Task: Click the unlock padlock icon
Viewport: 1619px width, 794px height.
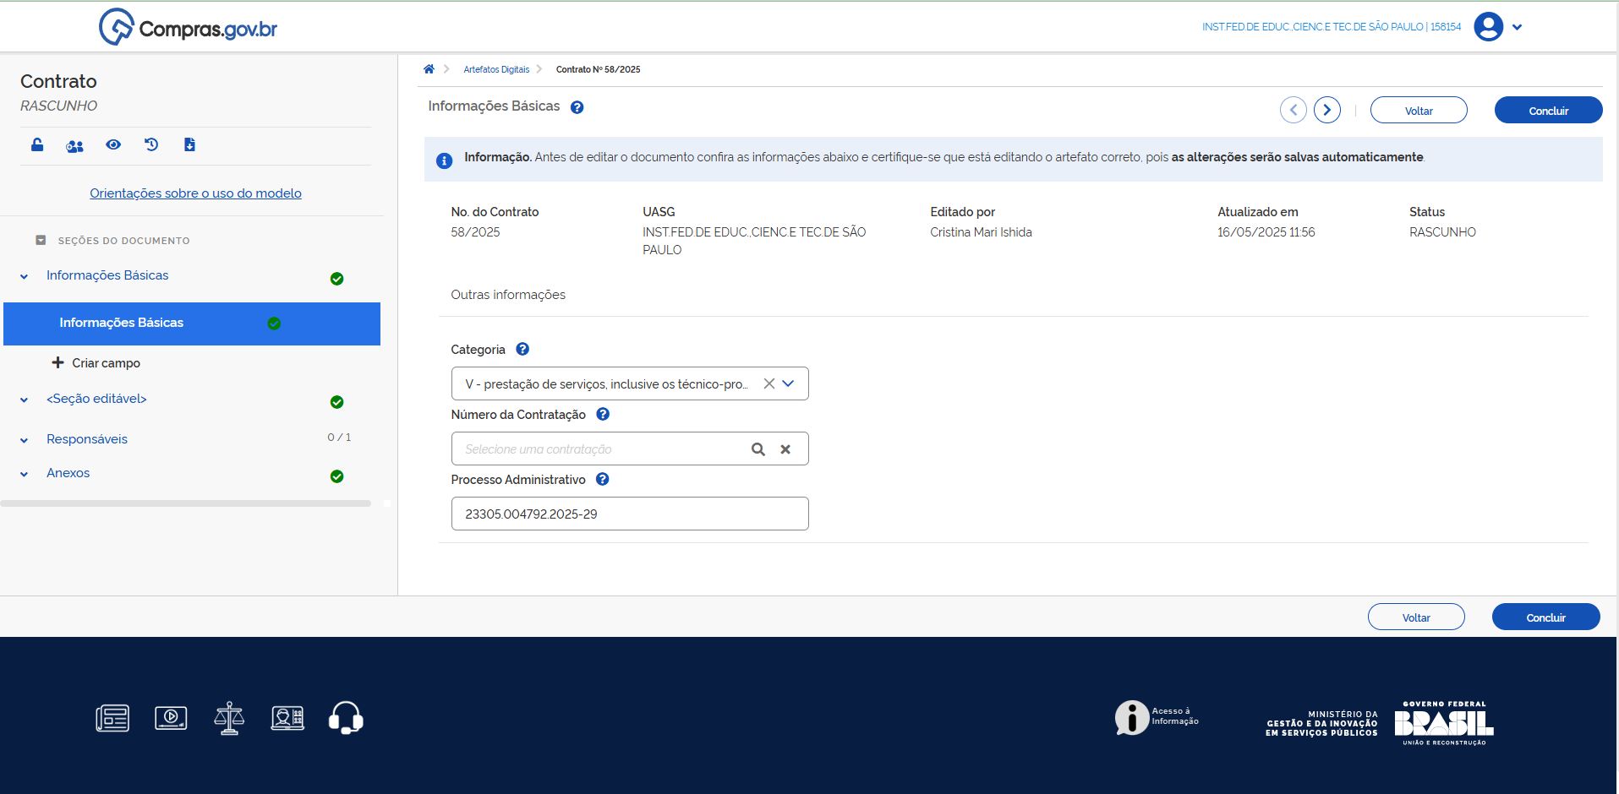Action: click(37, 145)
